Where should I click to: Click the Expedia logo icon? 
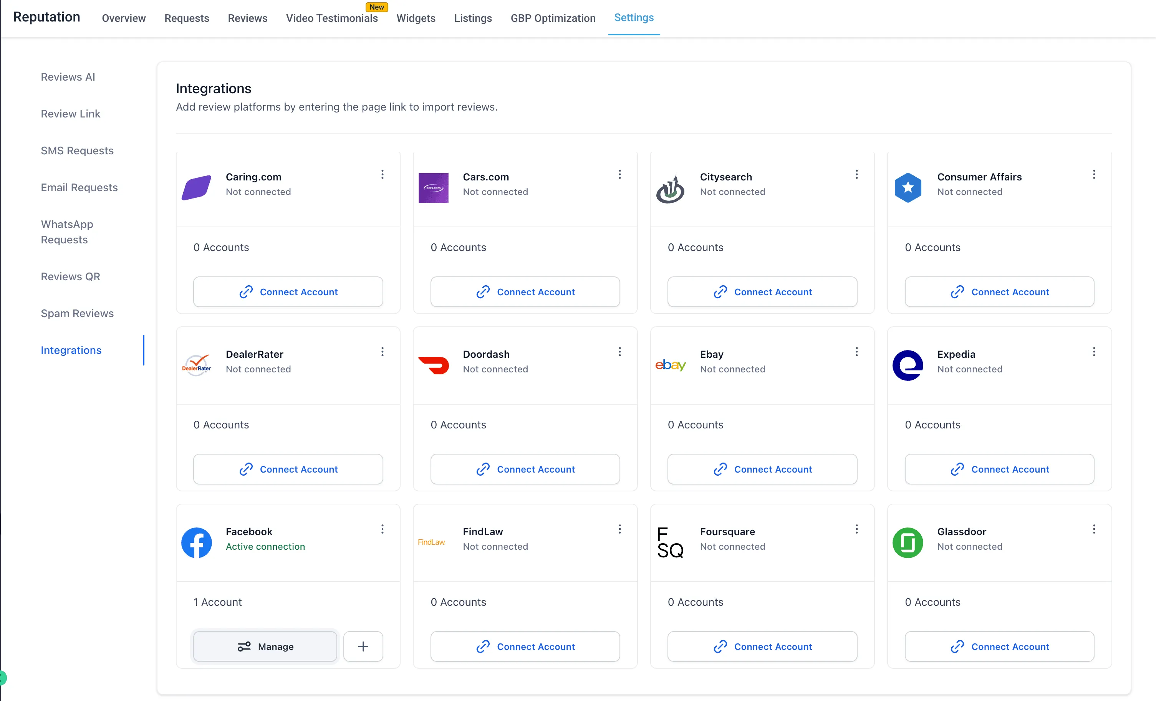pyautogui.click(x=908, y=365)
